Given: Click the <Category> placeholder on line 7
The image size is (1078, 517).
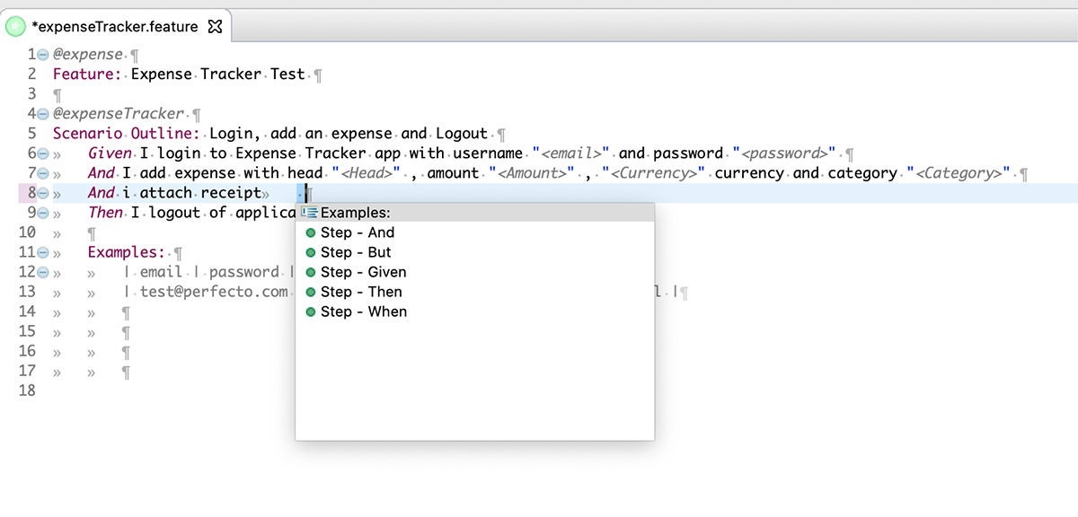Looking at the screenshot, I should [959, 173].
